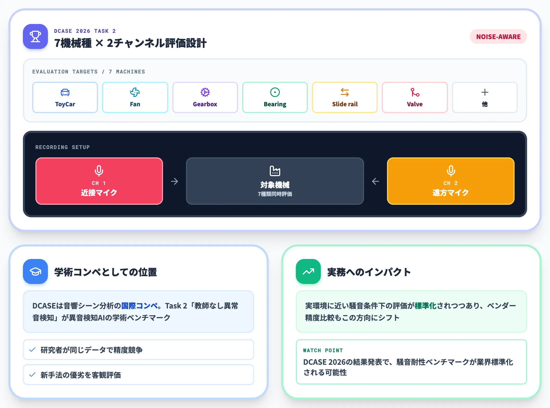This screenshot has width=550, height=408.
Task: Click the DCASEは音響シーン分析の description box
Action: pos(139,312)
